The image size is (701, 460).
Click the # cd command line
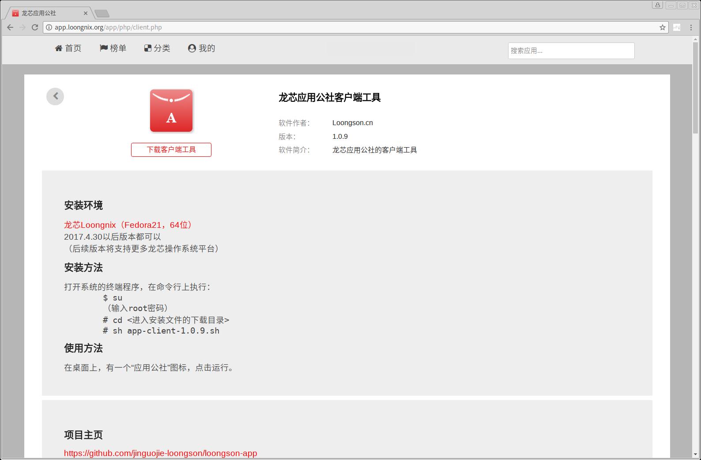166,320
